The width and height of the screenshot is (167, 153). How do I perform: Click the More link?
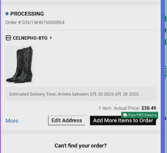pos(12,121)
